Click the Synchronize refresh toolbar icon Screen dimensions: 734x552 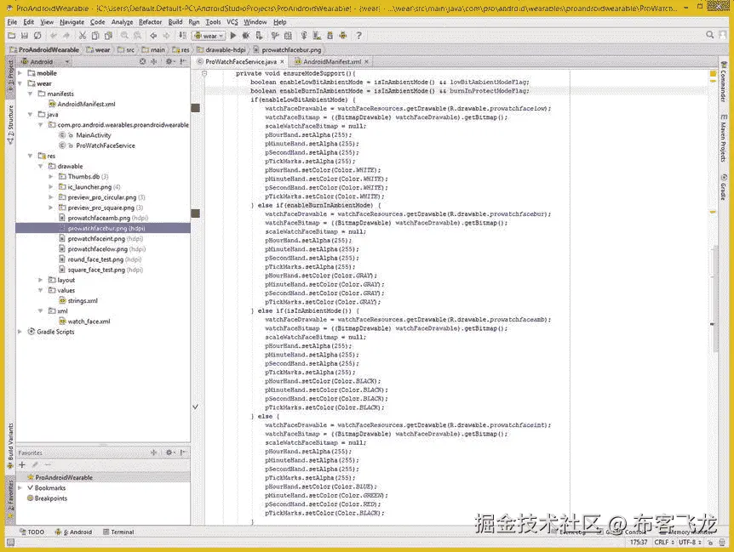[x=37, y=36]
